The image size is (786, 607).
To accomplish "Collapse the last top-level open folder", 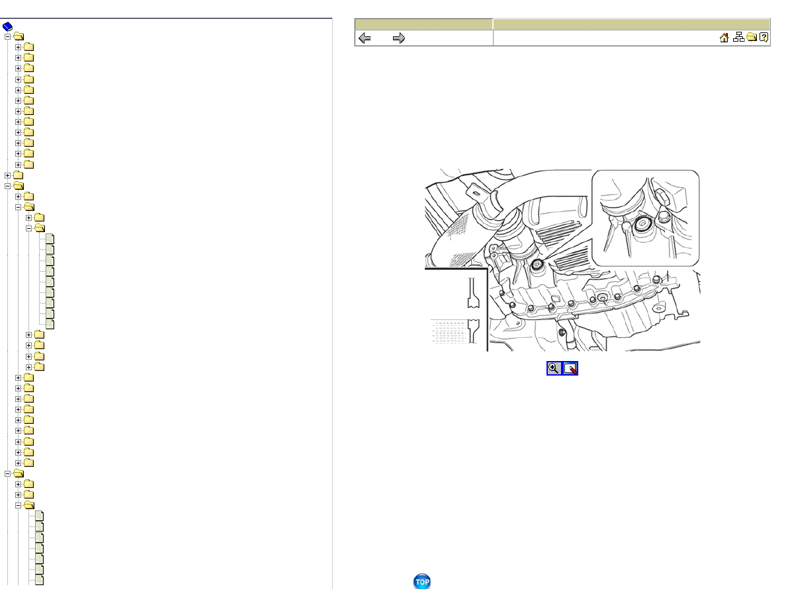I will pyautogui.click(x=8, y=473).
